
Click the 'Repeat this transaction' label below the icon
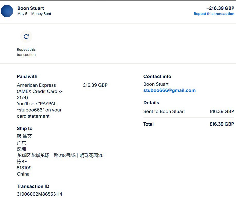[26, 52]
